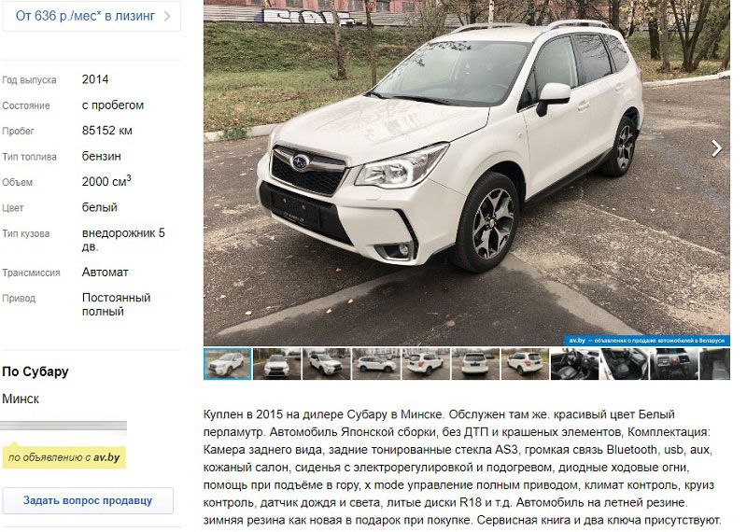Open sixth thumbnail showing rear view

coord(475,364)
